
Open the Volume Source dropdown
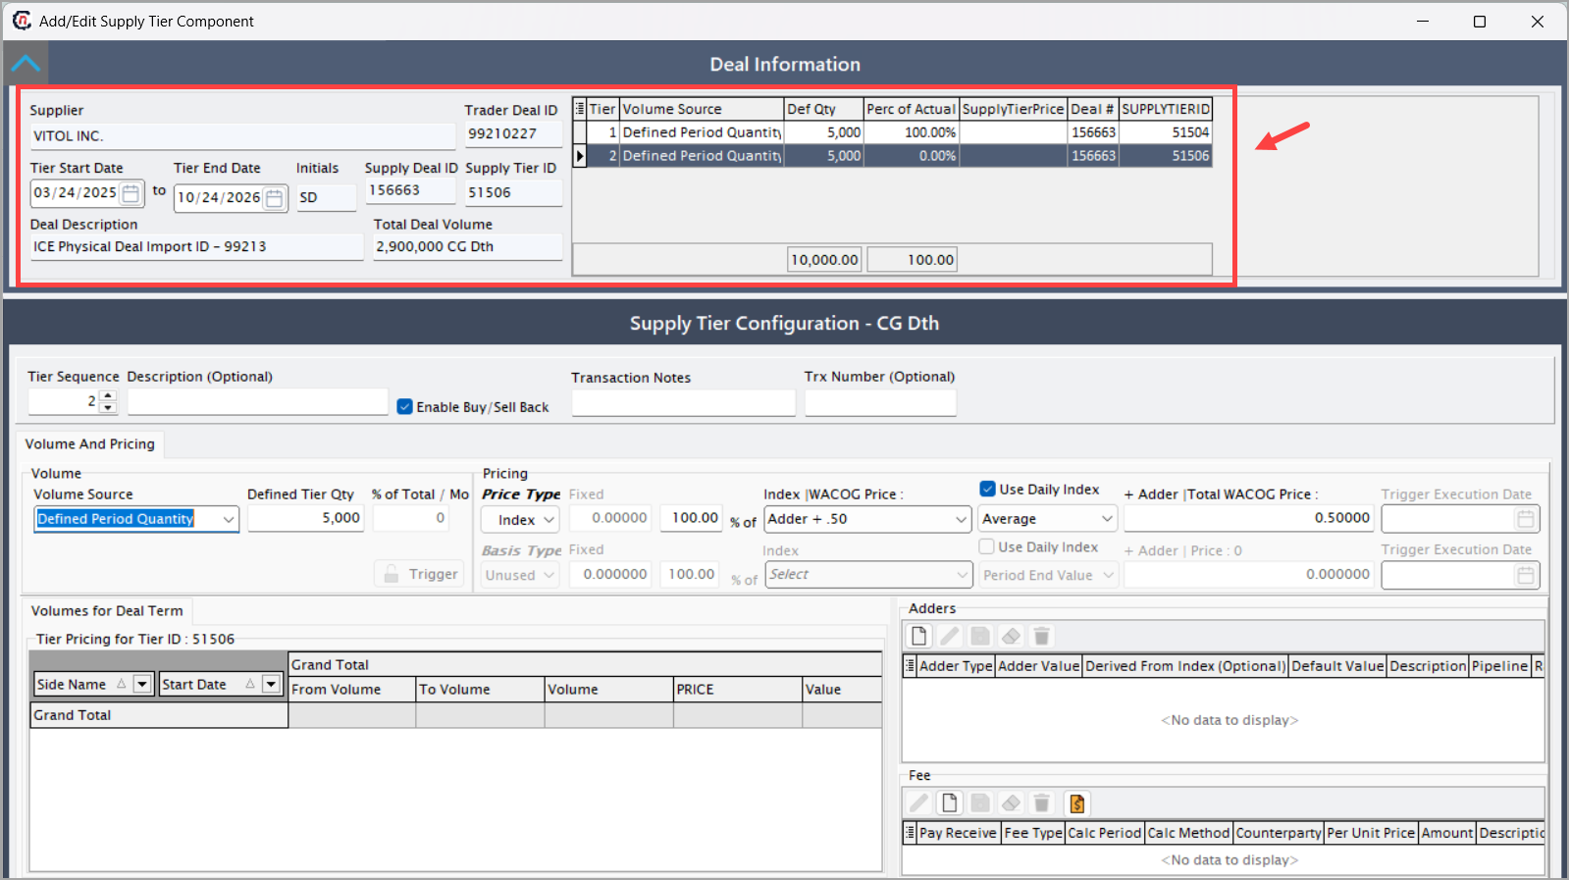[229, 519]
